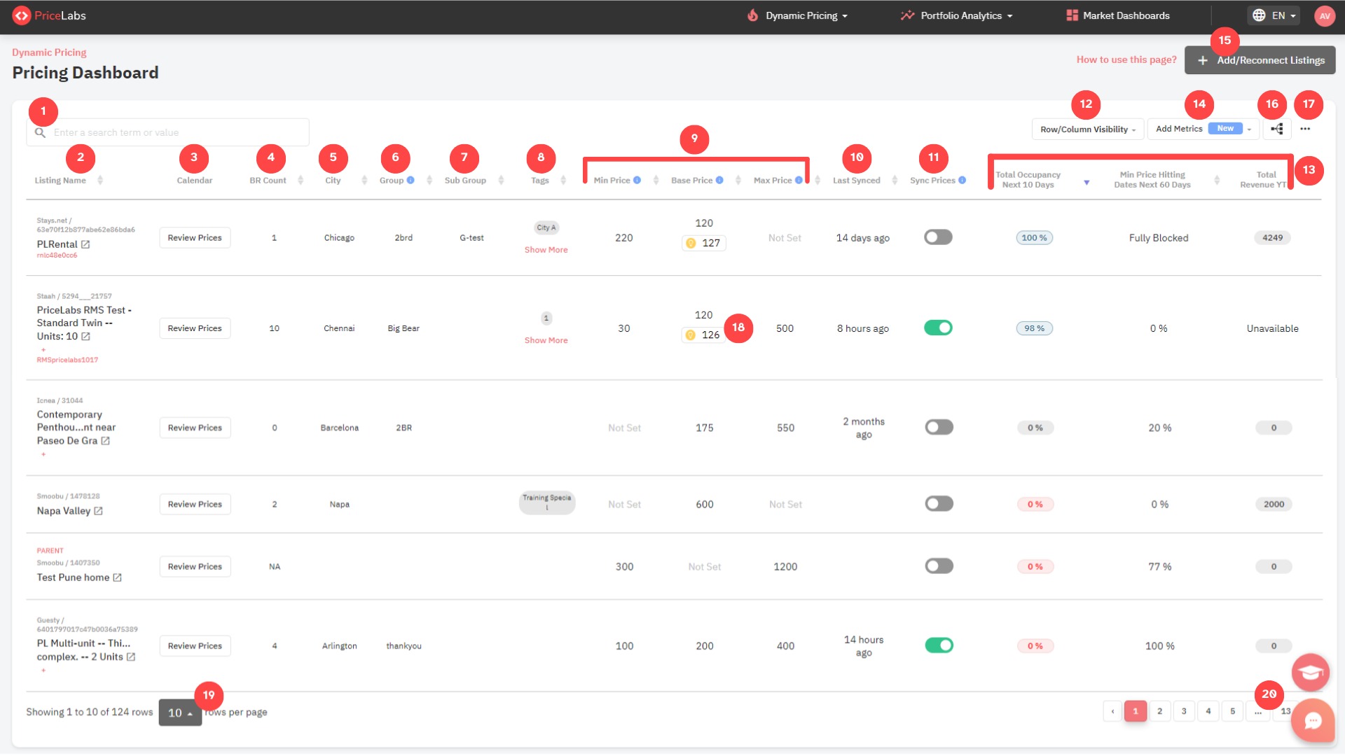Click the Min Price info icon
1345x756 pixels.
pos(637,180)
